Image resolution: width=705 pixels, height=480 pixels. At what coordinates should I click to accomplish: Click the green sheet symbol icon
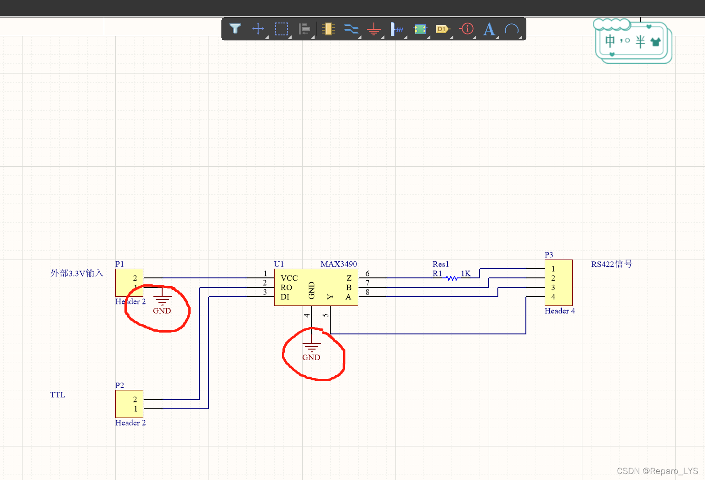point(420,29)
